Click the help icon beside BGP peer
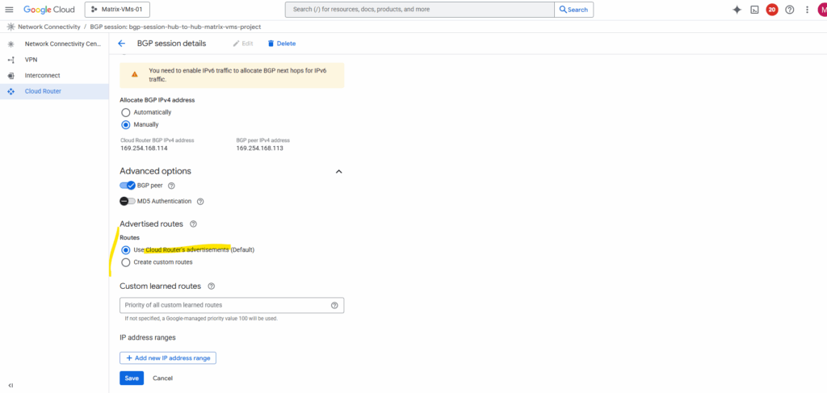827x393 pixels. (171, 186)
